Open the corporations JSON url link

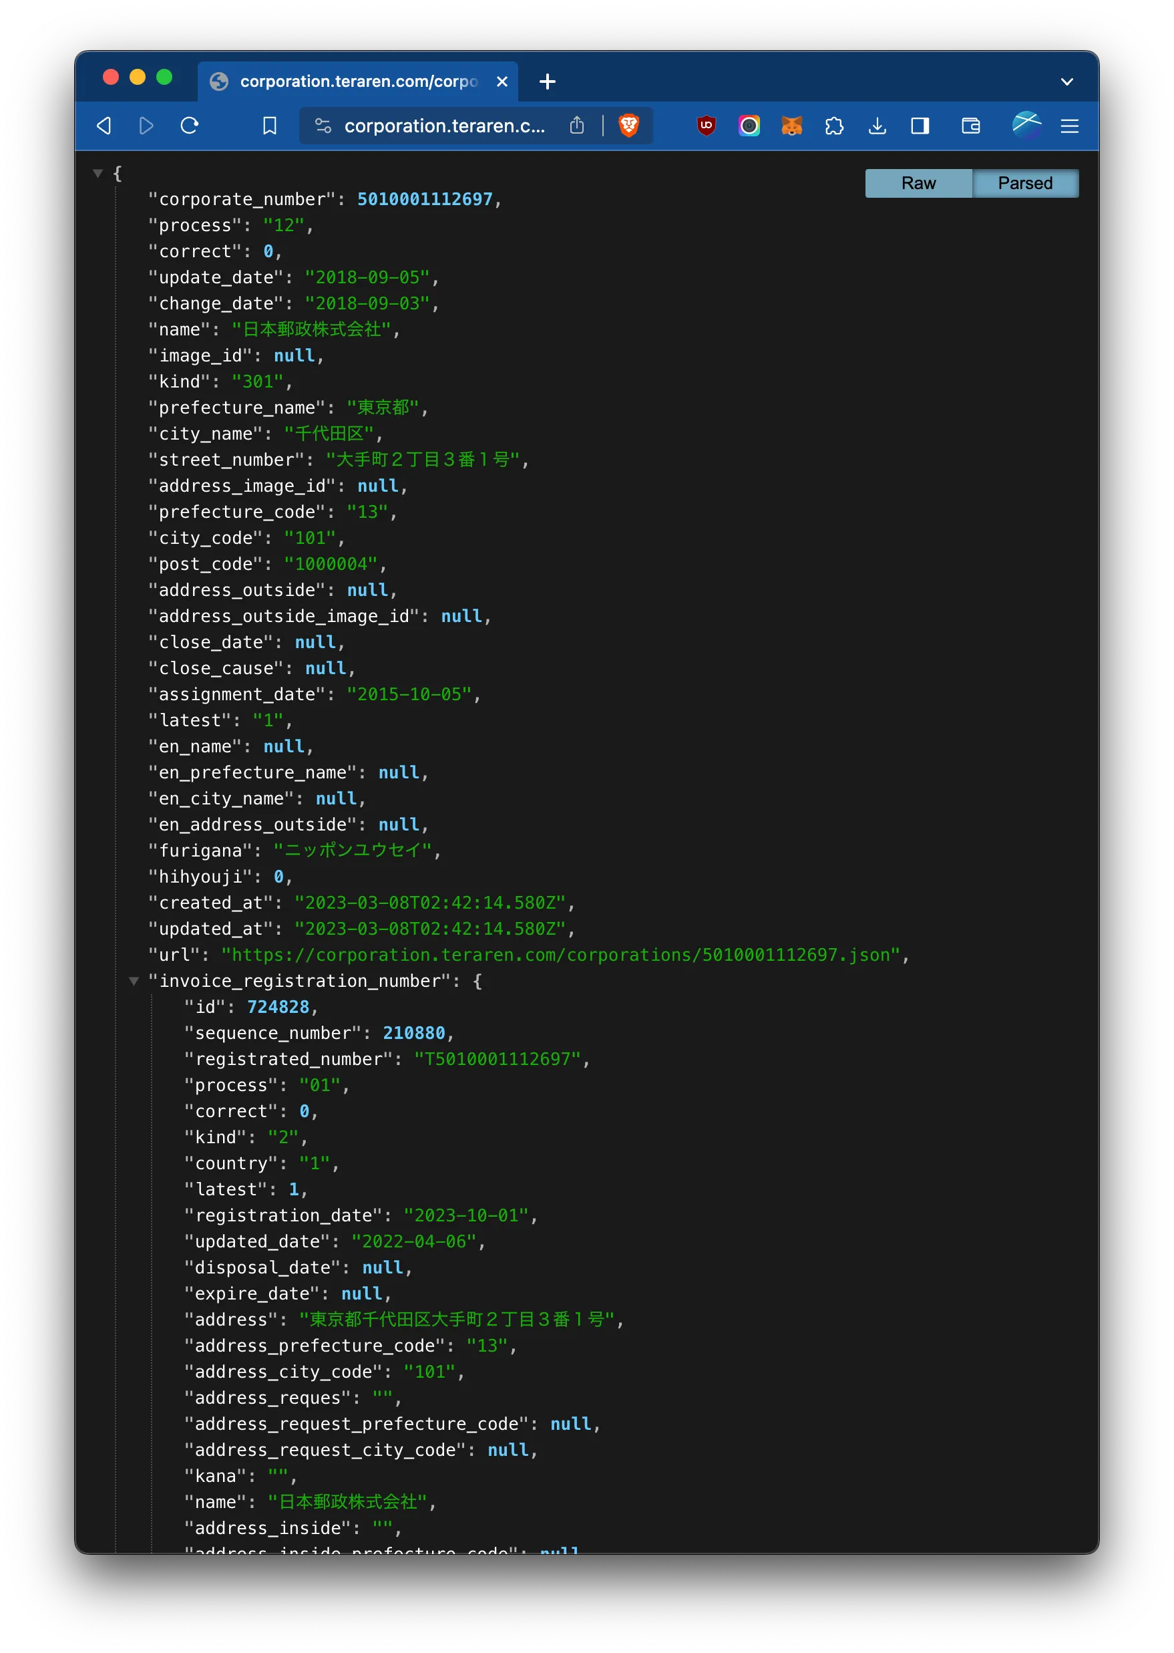(560, 955)
